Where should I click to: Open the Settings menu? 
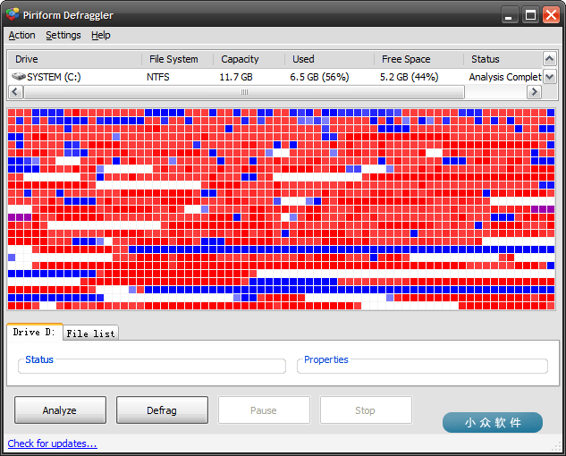63,35
